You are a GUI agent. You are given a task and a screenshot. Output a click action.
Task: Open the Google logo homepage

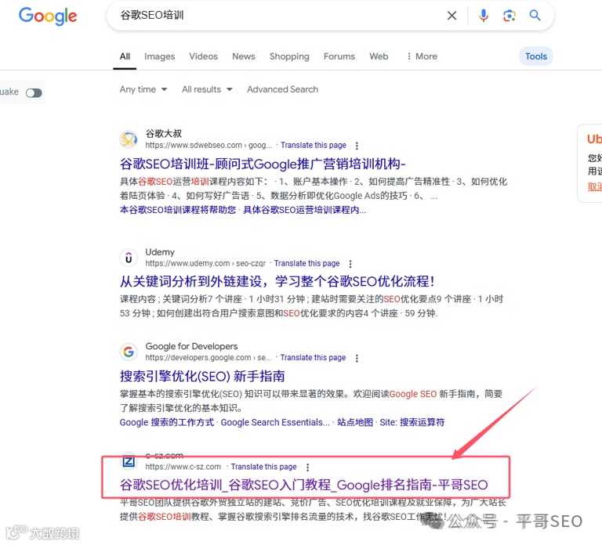click(x=48, y=16)
